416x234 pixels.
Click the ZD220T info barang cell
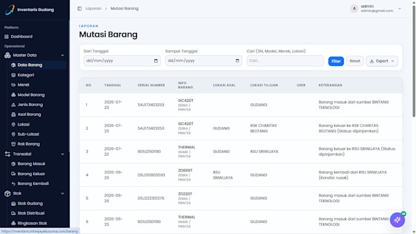point(185,198)
